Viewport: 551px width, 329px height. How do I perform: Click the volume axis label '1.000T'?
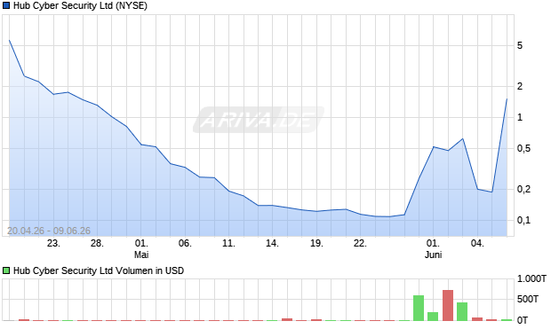coord(531,278)
